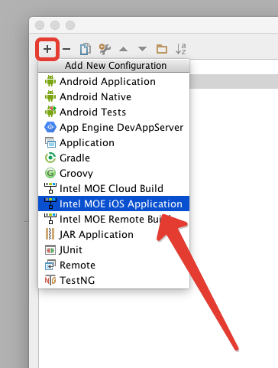Click the Create New Folder icon
This screenshot has height=368, width=278.
click(x=162, y=49)
